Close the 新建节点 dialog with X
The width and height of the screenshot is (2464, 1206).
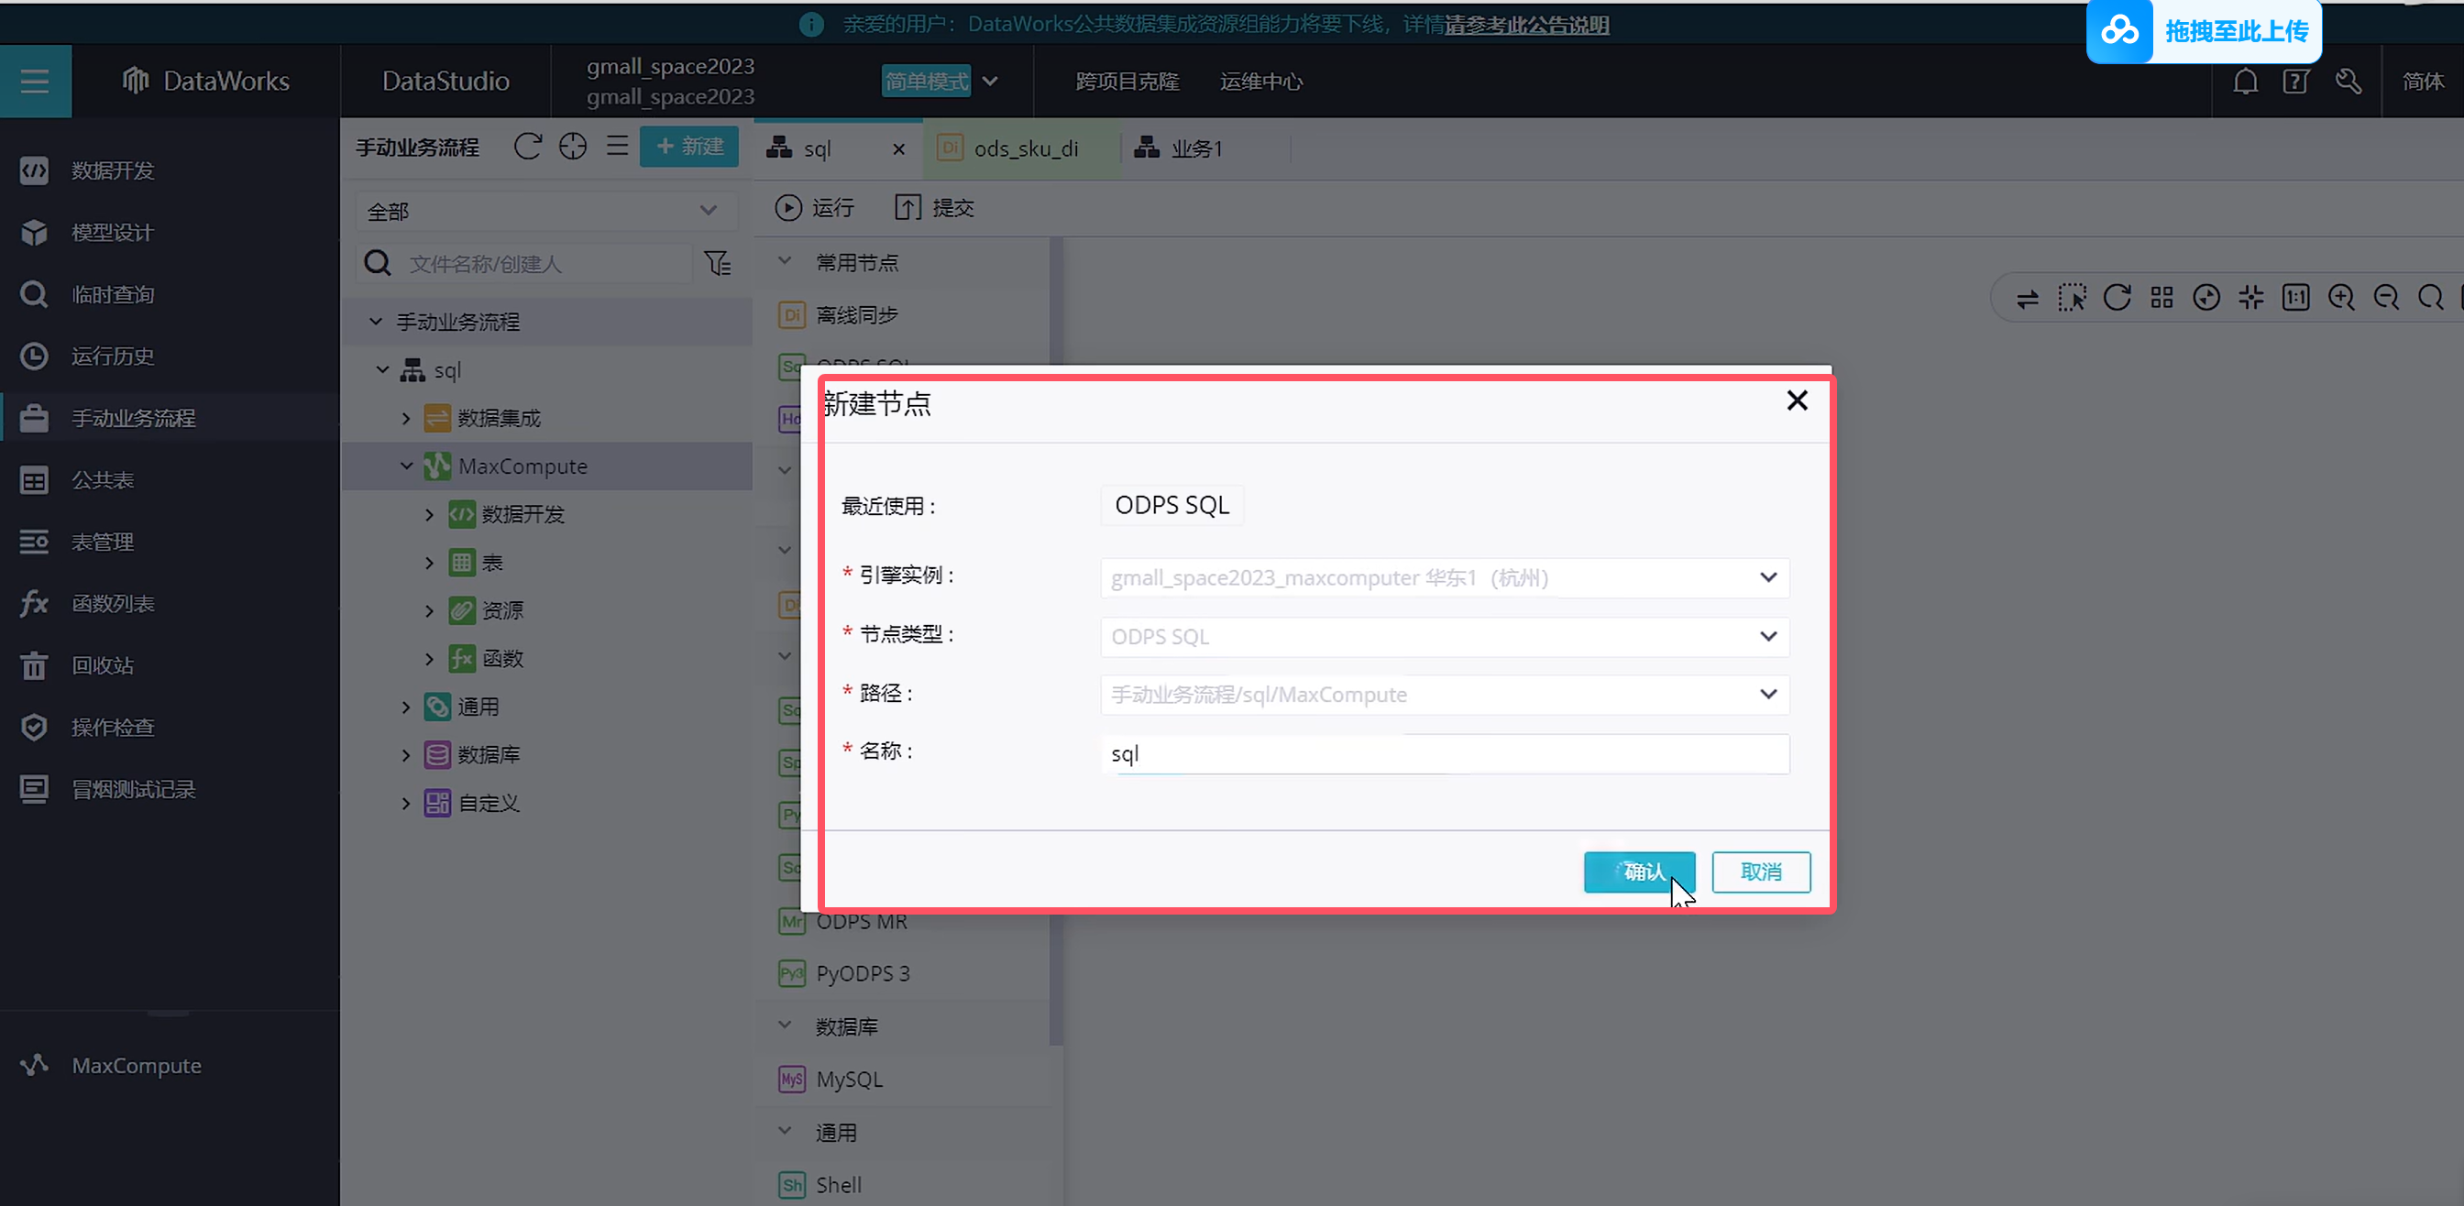(1797, 400)
